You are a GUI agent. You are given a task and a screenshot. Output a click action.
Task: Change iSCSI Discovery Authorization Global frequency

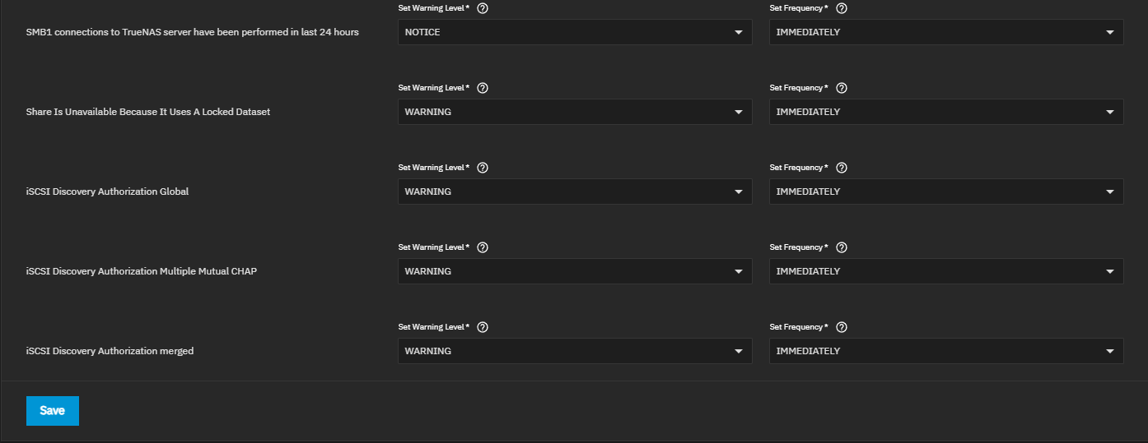(x=945, y=192)
